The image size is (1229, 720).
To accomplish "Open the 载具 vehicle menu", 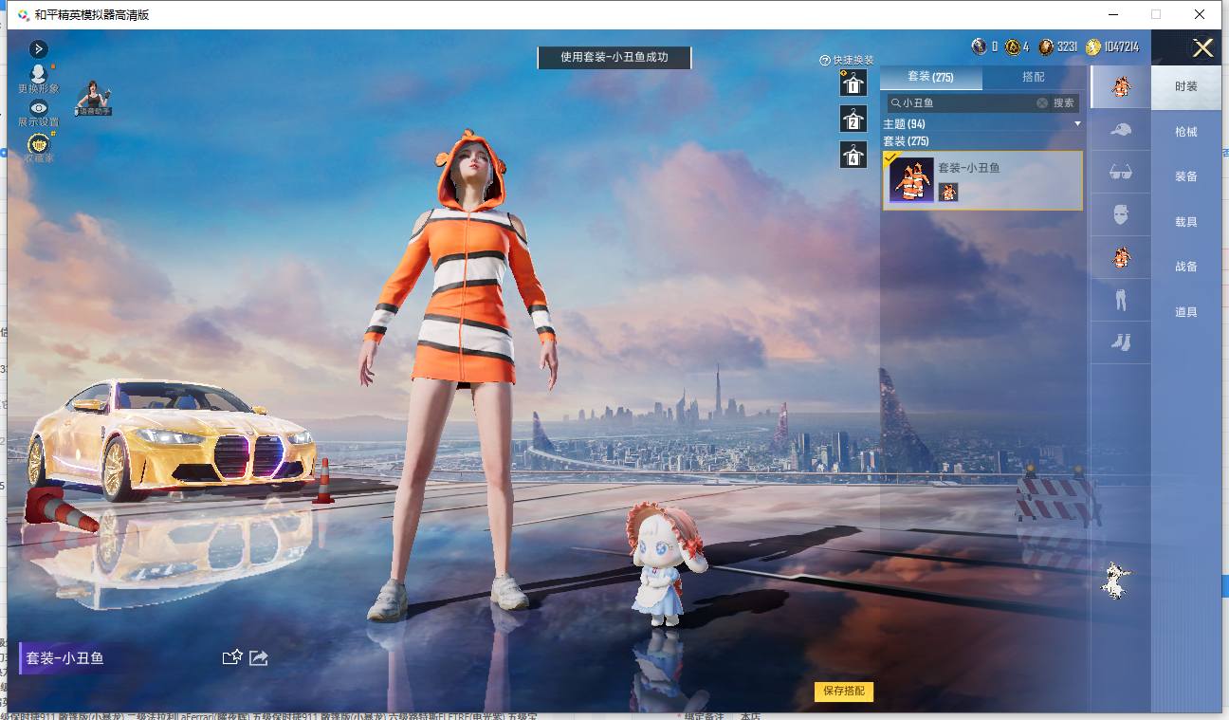I will tap(1186, 222).
